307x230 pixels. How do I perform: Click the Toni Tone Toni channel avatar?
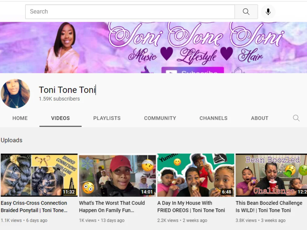[x=15, y=94]
